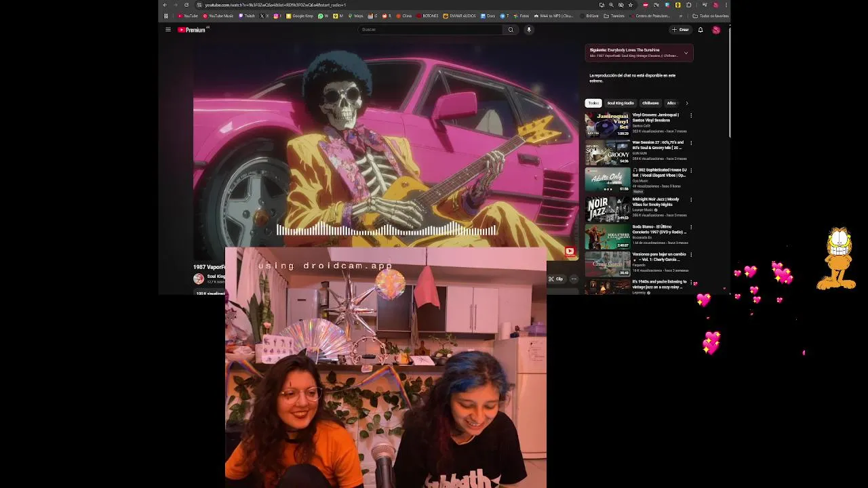Click the Buscar search field
868x488 pixels.
coord(431,29)
